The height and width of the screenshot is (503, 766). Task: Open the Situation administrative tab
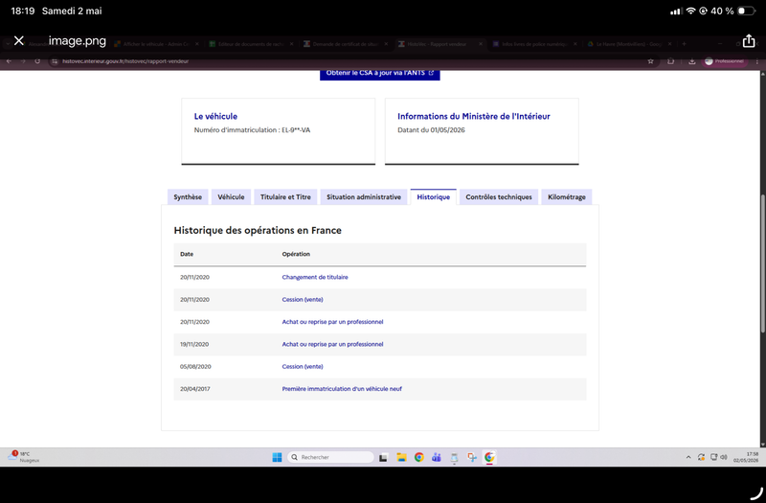coord(364,197)
